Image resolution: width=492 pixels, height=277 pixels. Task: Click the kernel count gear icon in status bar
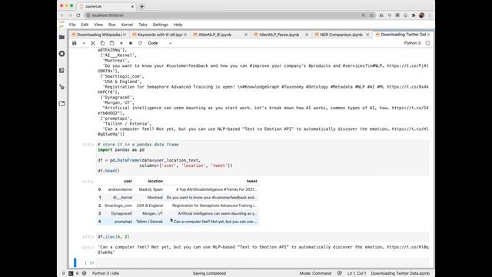(84, 273)
